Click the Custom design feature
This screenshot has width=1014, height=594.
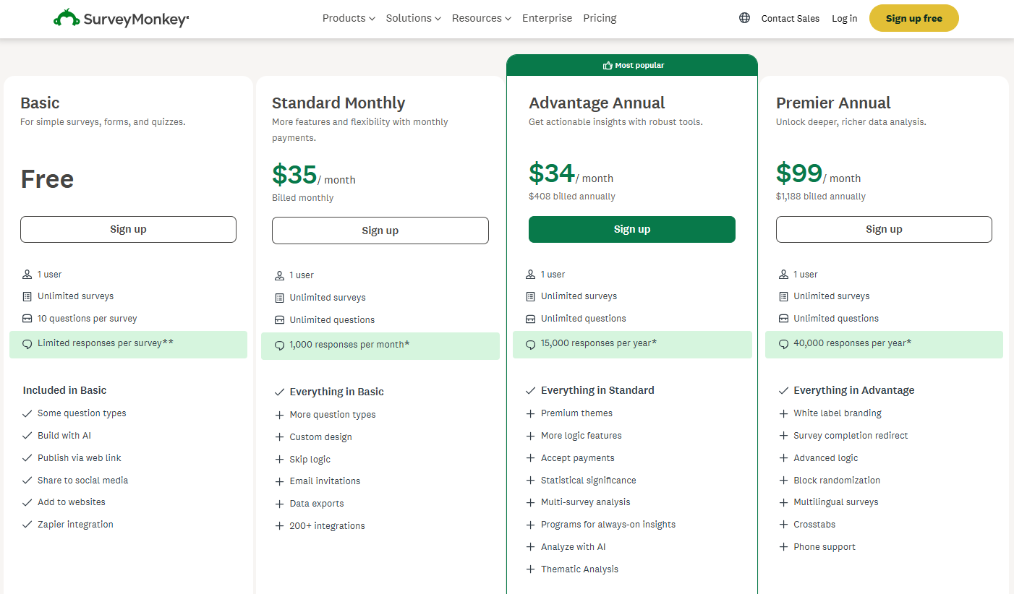click(320, 437)
